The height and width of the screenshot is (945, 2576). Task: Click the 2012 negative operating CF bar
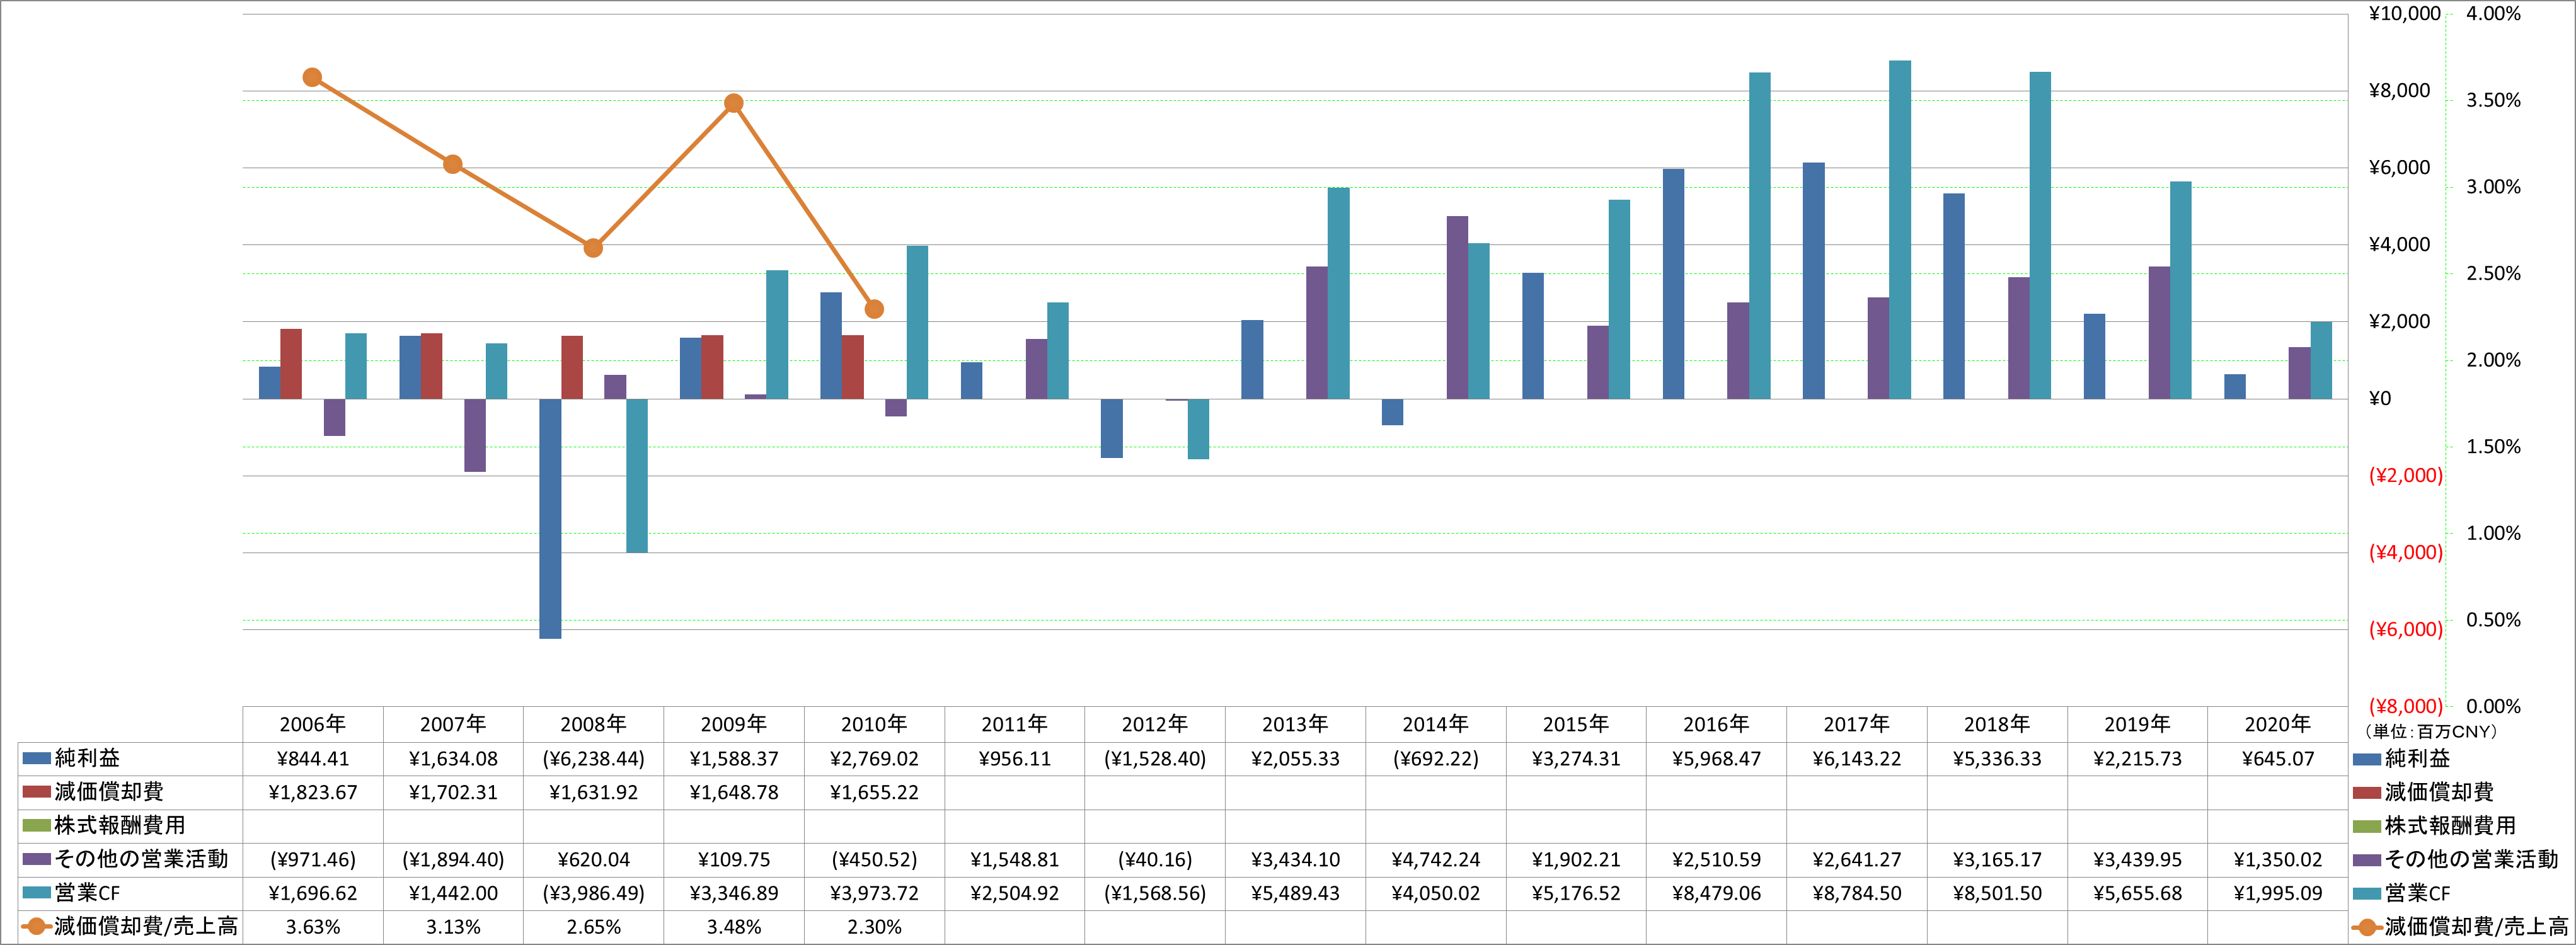click(1198, 429)
